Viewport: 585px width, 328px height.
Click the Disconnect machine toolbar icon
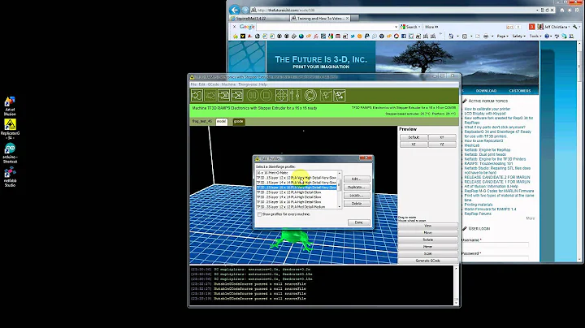click(340, 96)
